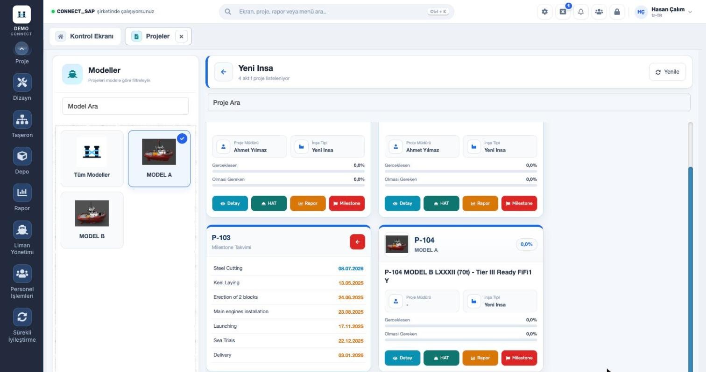
Task: Collapse the Proje sidebar section chevron
Action: (22, 48)
